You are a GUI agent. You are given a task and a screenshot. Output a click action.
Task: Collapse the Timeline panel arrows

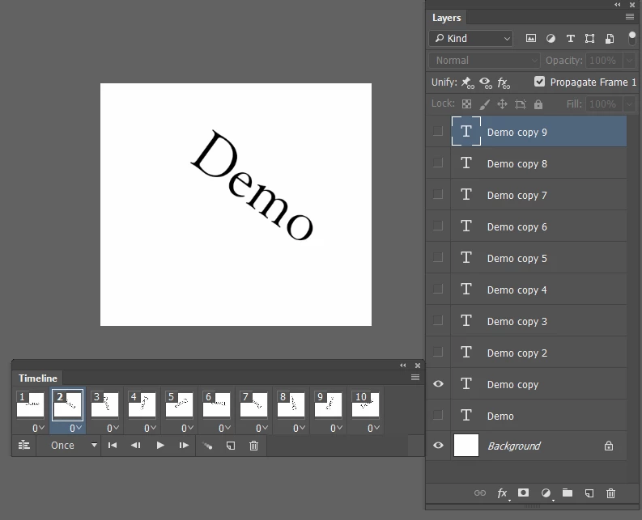point(403,366)
